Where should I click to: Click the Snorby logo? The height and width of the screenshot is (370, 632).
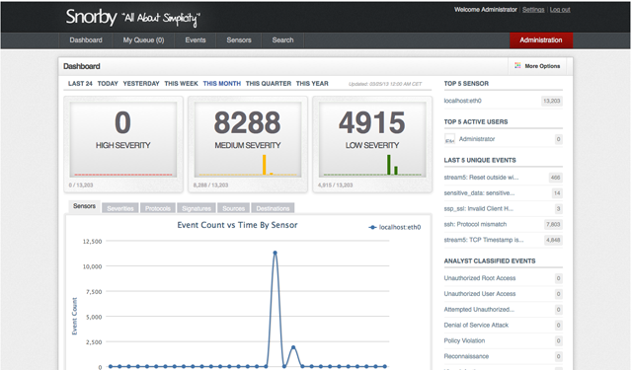pos(92,17)
